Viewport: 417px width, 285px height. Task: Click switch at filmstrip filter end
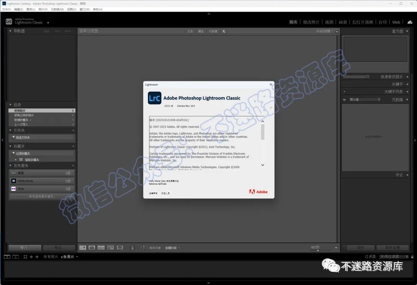(412, 257)
